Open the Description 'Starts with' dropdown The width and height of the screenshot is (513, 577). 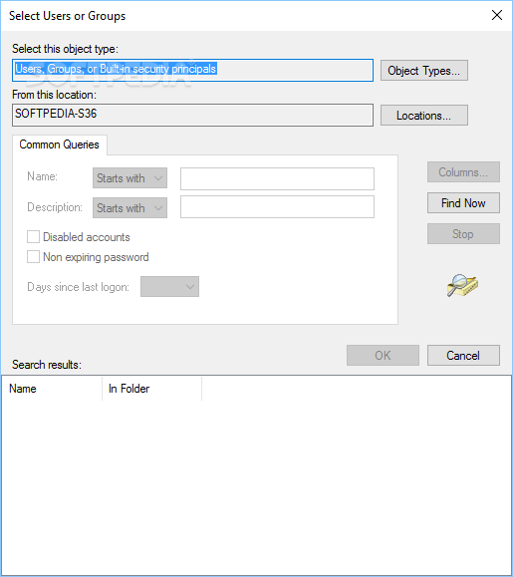[x=129, y=208]
